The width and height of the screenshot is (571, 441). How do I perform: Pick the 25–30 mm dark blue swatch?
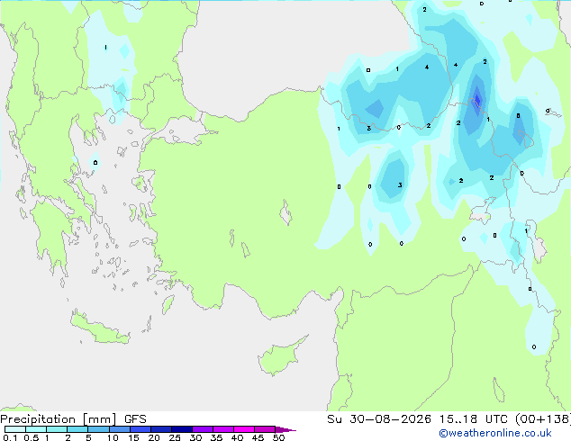tap(181, 429)
